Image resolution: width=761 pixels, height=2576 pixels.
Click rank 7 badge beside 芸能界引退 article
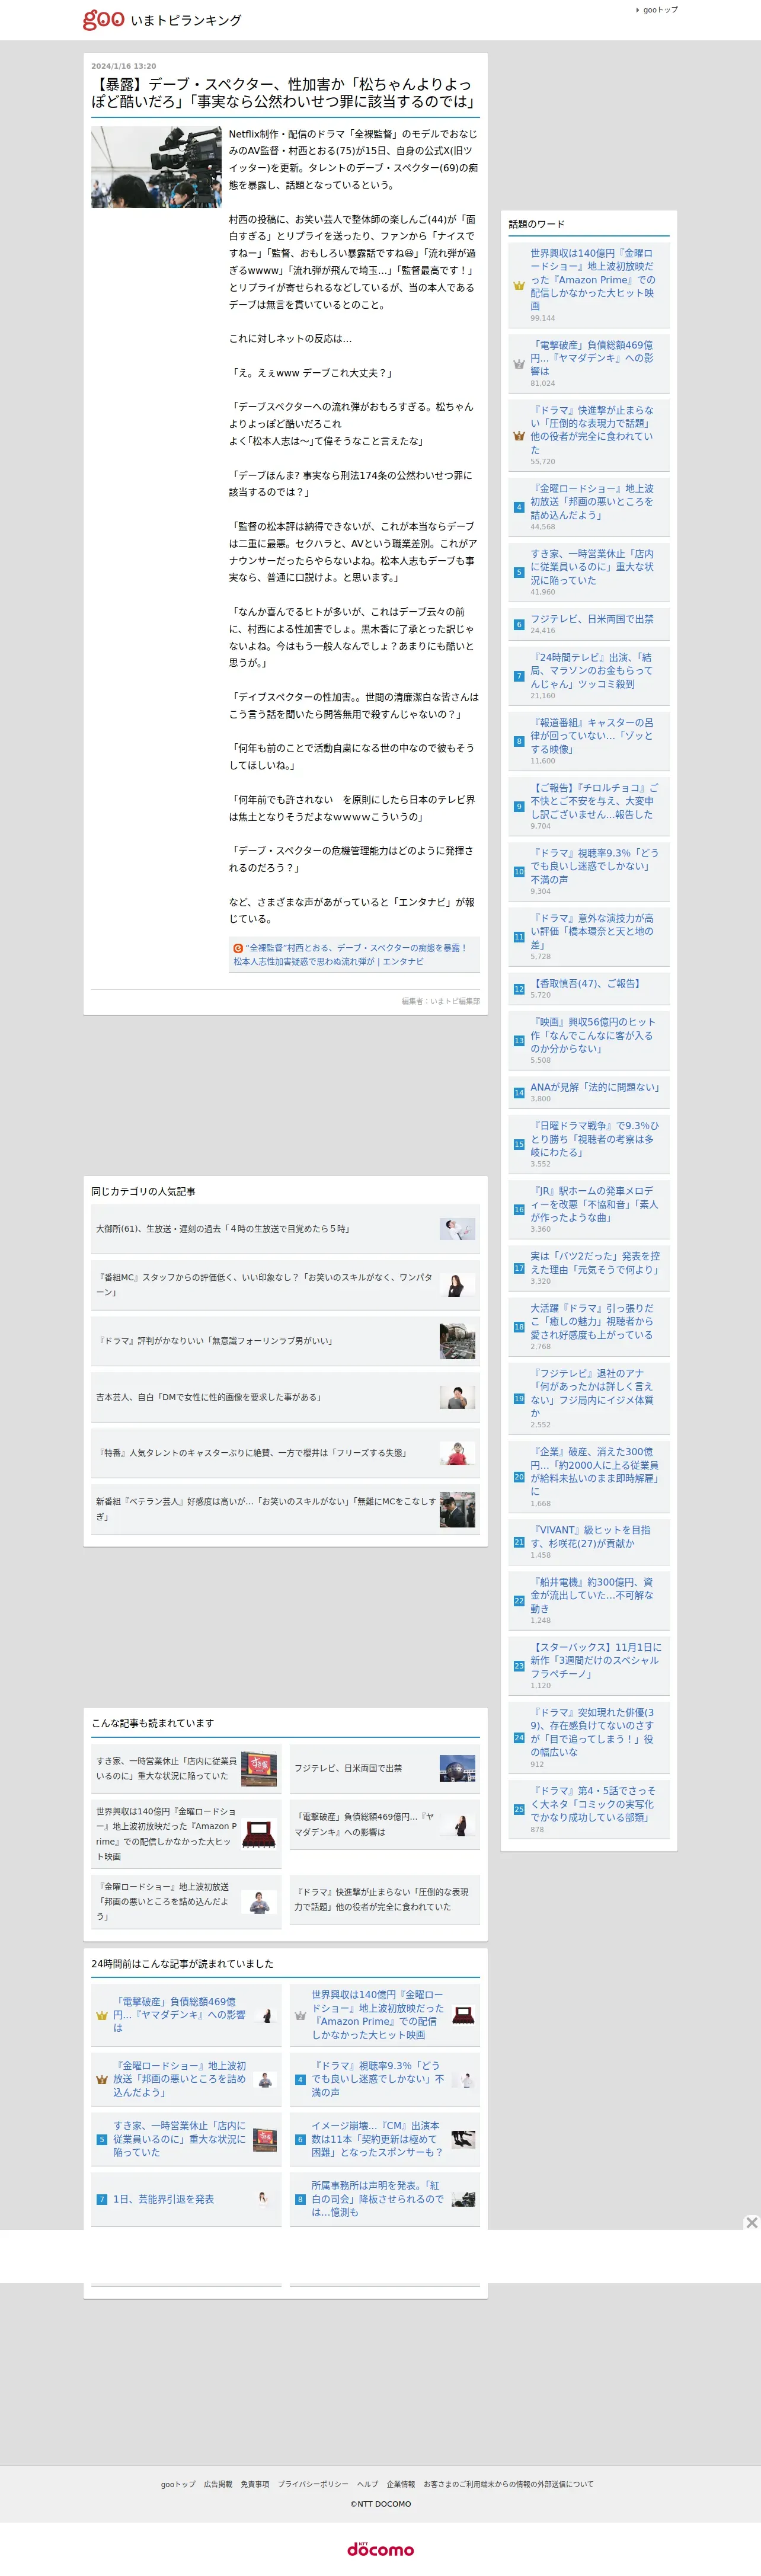pos(102,2199)
